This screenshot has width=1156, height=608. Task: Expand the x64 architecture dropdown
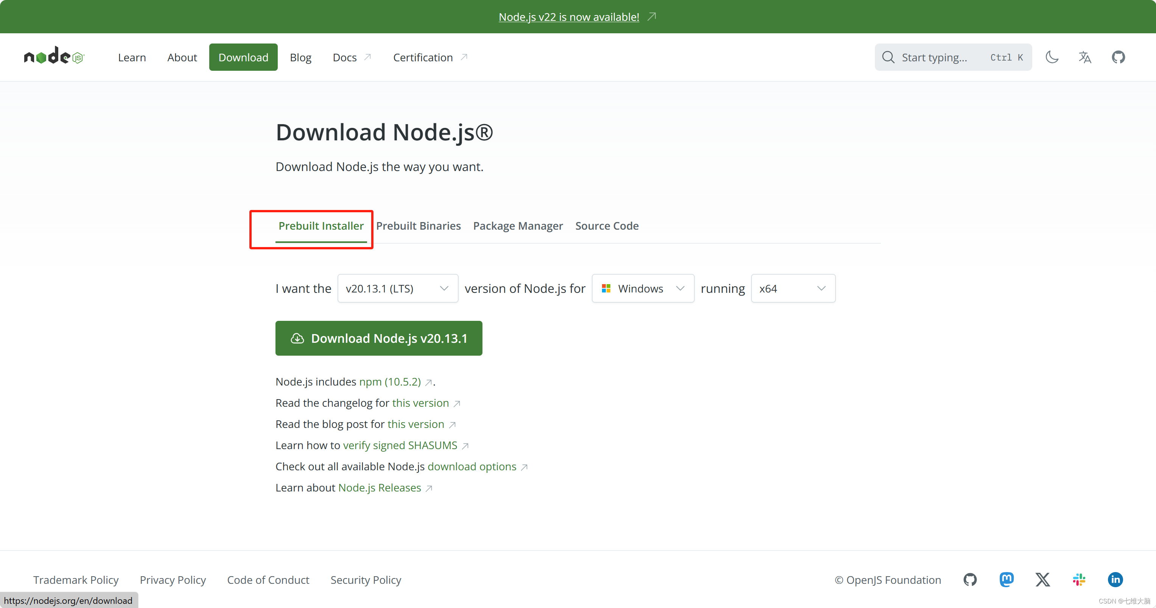pyautogui.click(x=793, y=288)
